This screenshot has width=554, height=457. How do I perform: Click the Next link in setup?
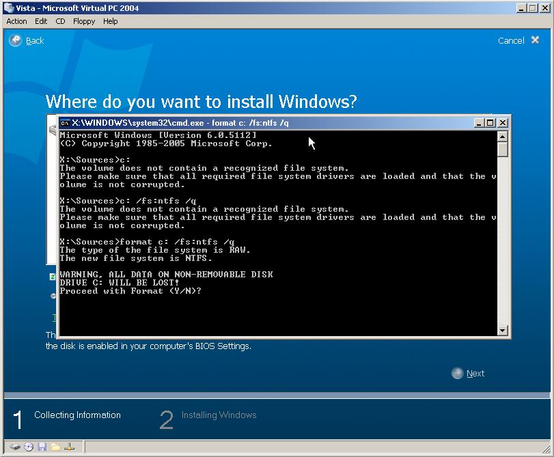475,373
